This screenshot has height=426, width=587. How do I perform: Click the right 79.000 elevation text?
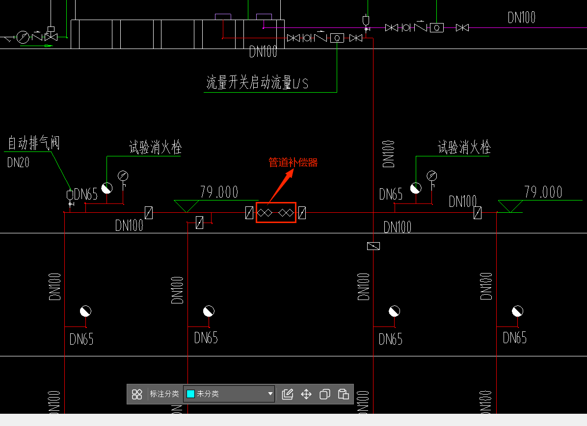(543, 192)
